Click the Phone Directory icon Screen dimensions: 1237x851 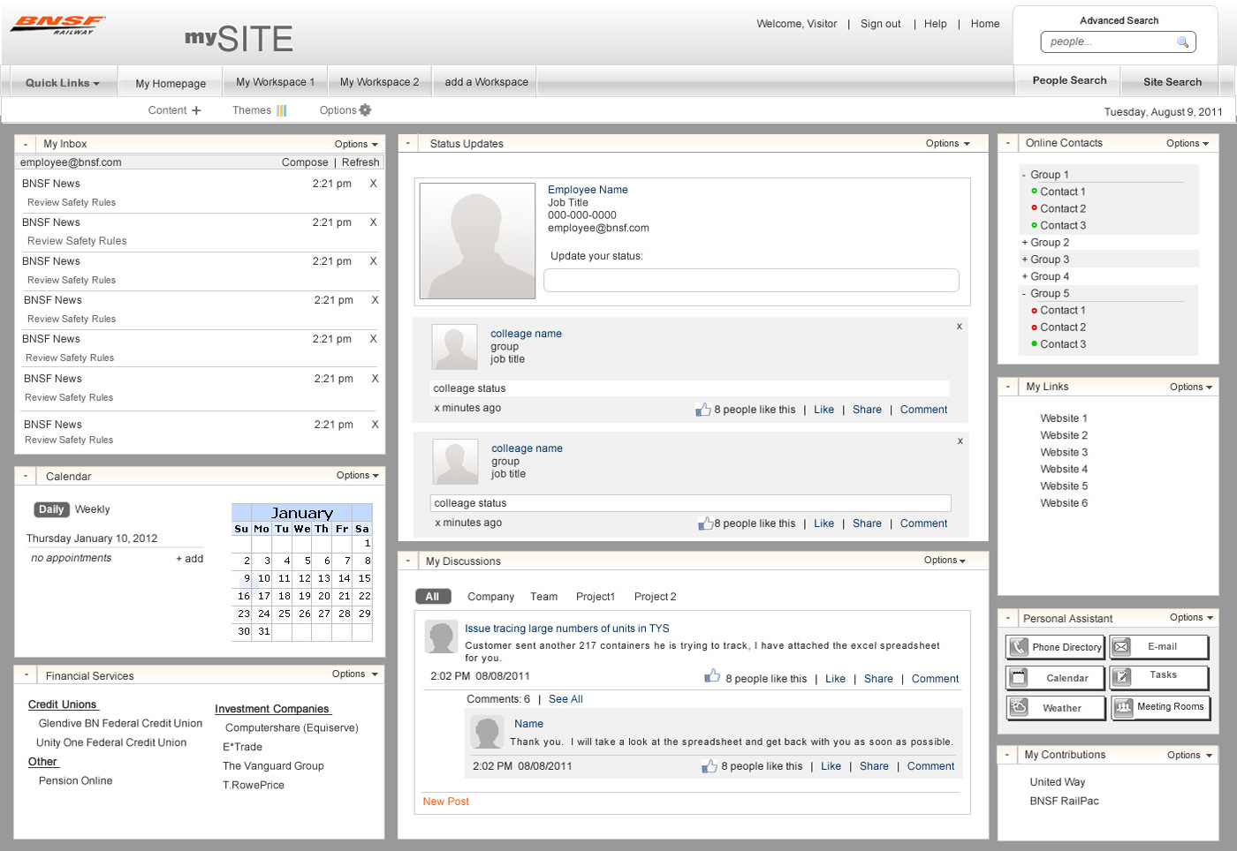pyautogui.click(x=1019, y=647)
